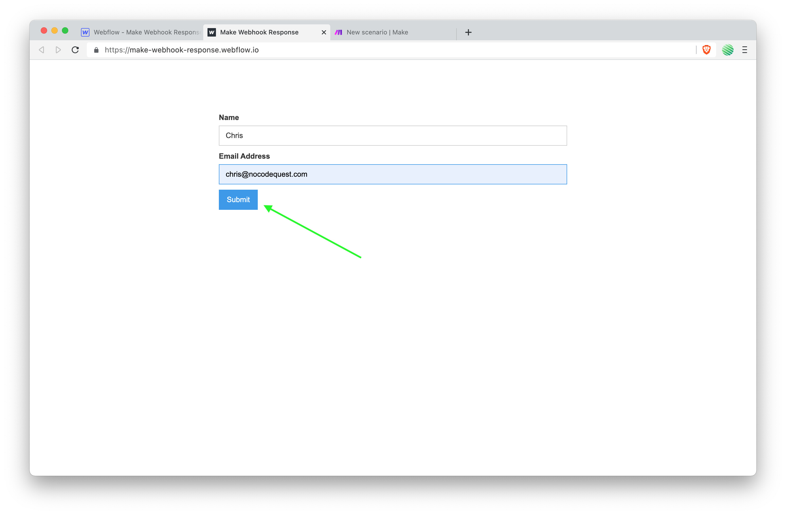This screenshot has height=515, width=786.
Task: Open the browser hamburger menu
Action: [745, 50]
